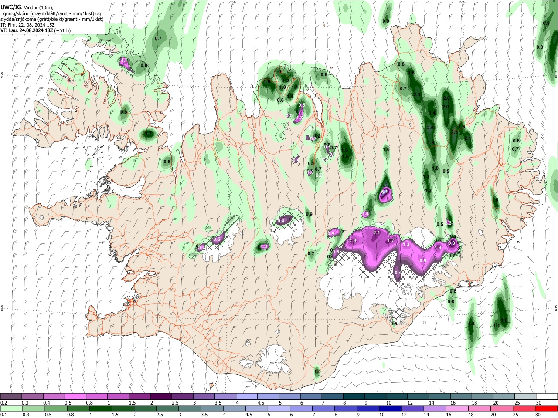Image resolution: width=558 pixels, height=418 pixels.
Task: Click the 'UWC/IG: Vindur (10m)' title text
Action: (x=27, y=7)
